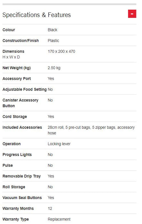Click the Specifications & Features heading
Screen dimensions: 142x224
coord(37,15)
